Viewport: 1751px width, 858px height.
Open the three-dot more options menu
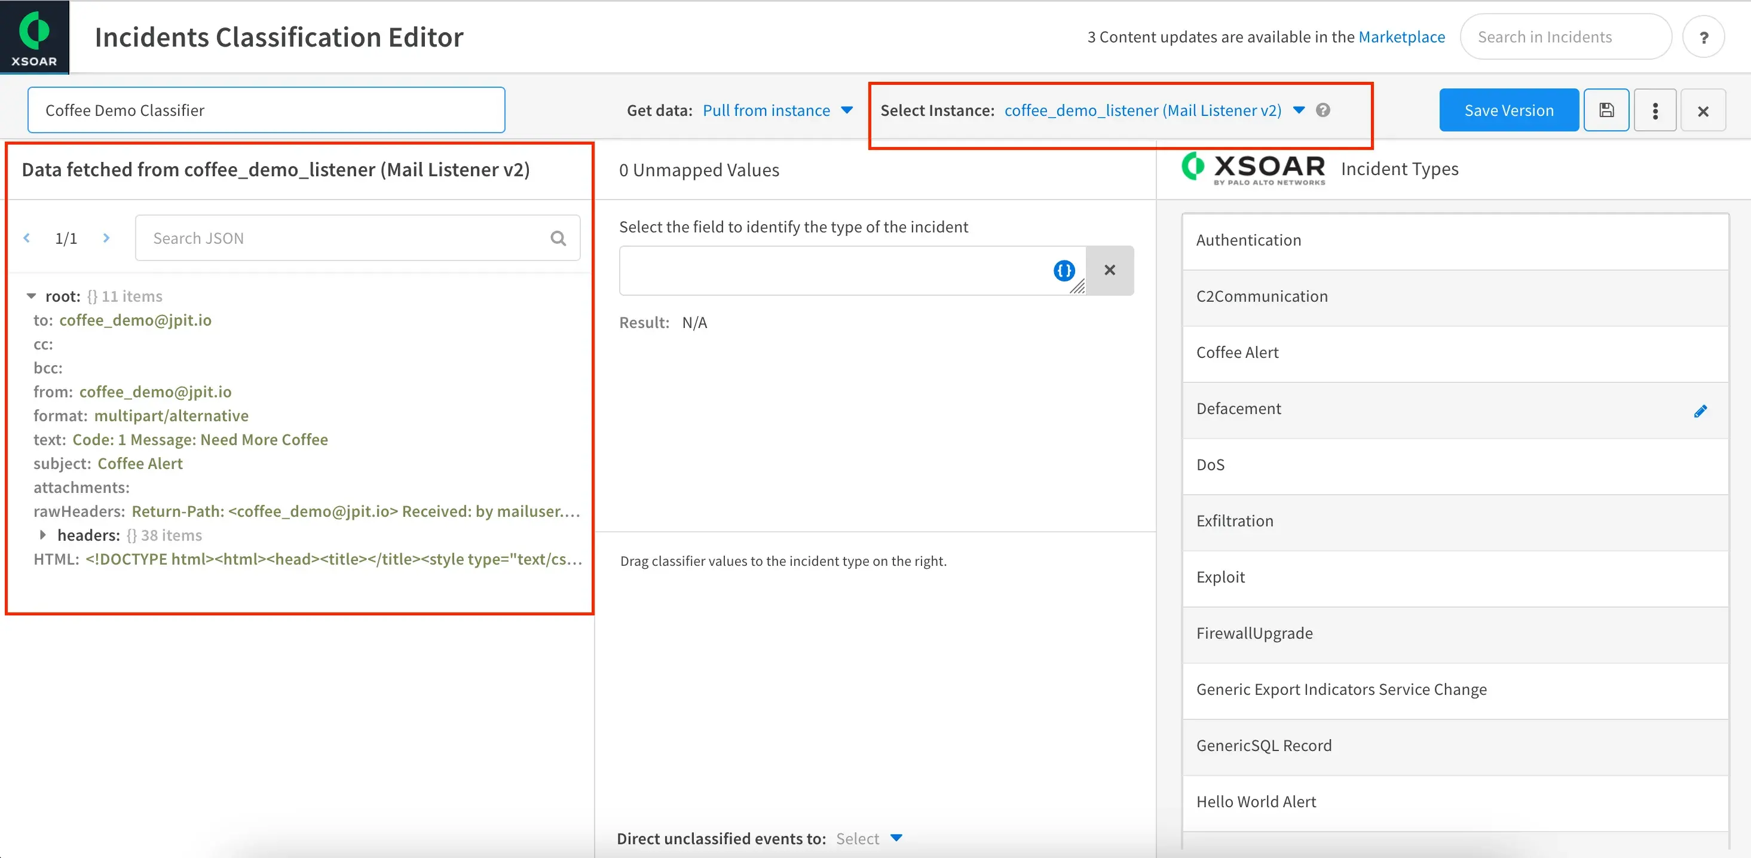(1655, 110)
